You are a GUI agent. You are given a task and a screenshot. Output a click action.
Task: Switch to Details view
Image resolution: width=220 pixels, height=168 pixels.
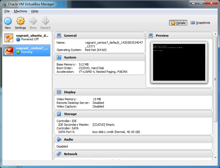[x=178, y=23]
